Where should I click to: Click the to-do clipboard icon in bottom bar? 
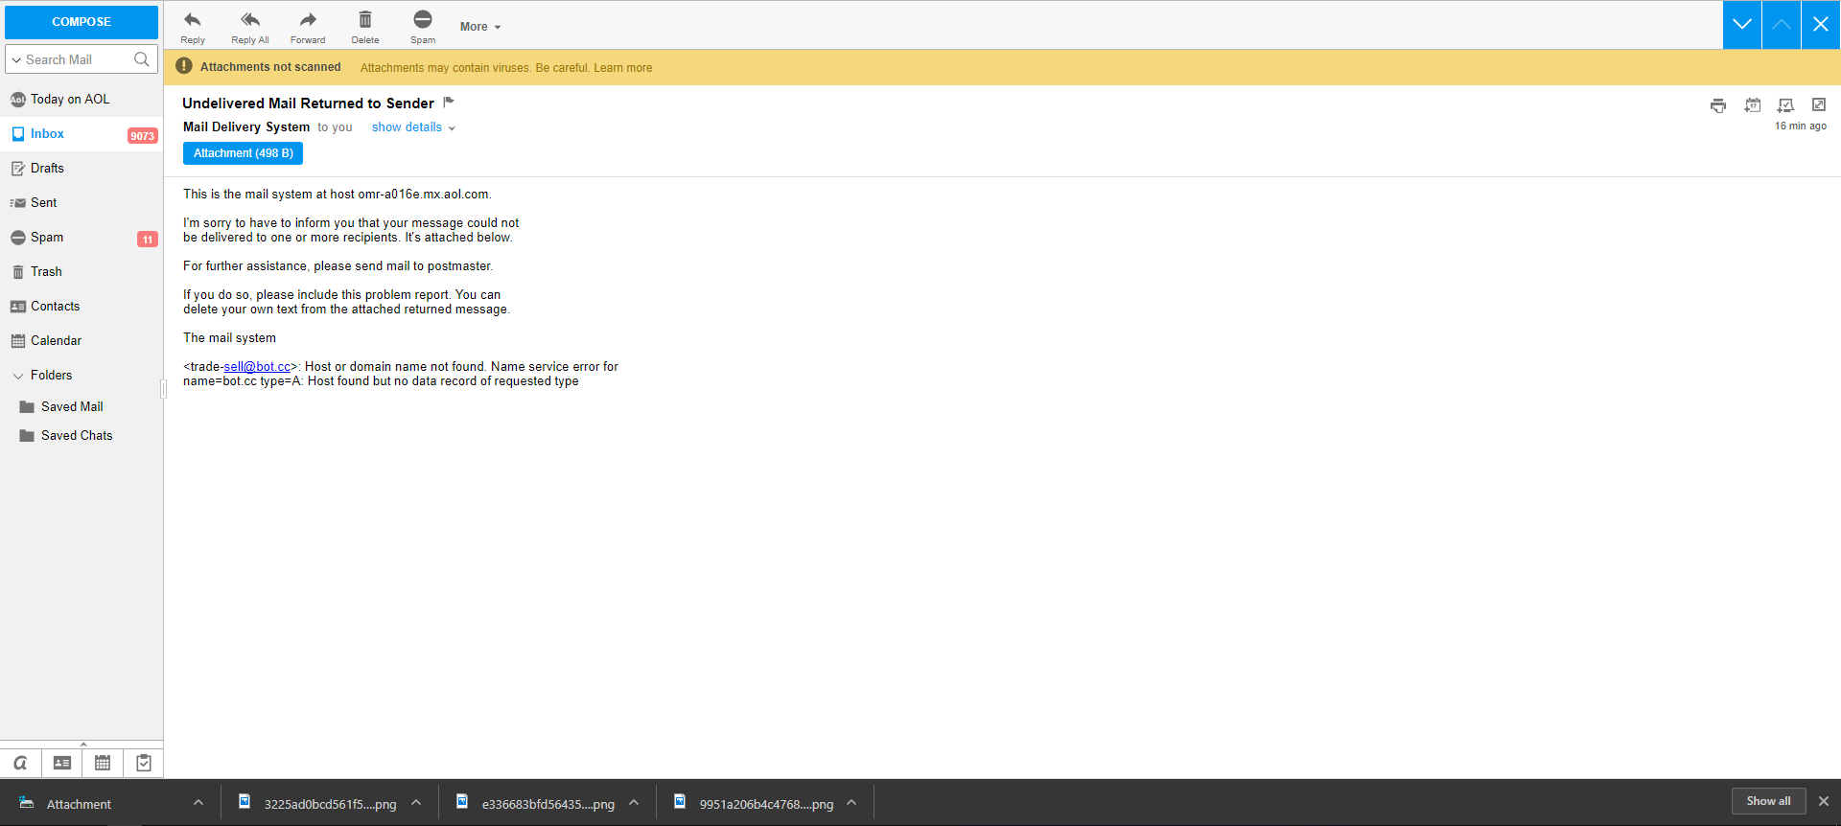tap(144, 763)
